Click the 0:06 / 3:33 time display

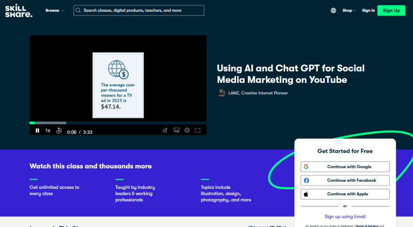(x=80, y=132)
